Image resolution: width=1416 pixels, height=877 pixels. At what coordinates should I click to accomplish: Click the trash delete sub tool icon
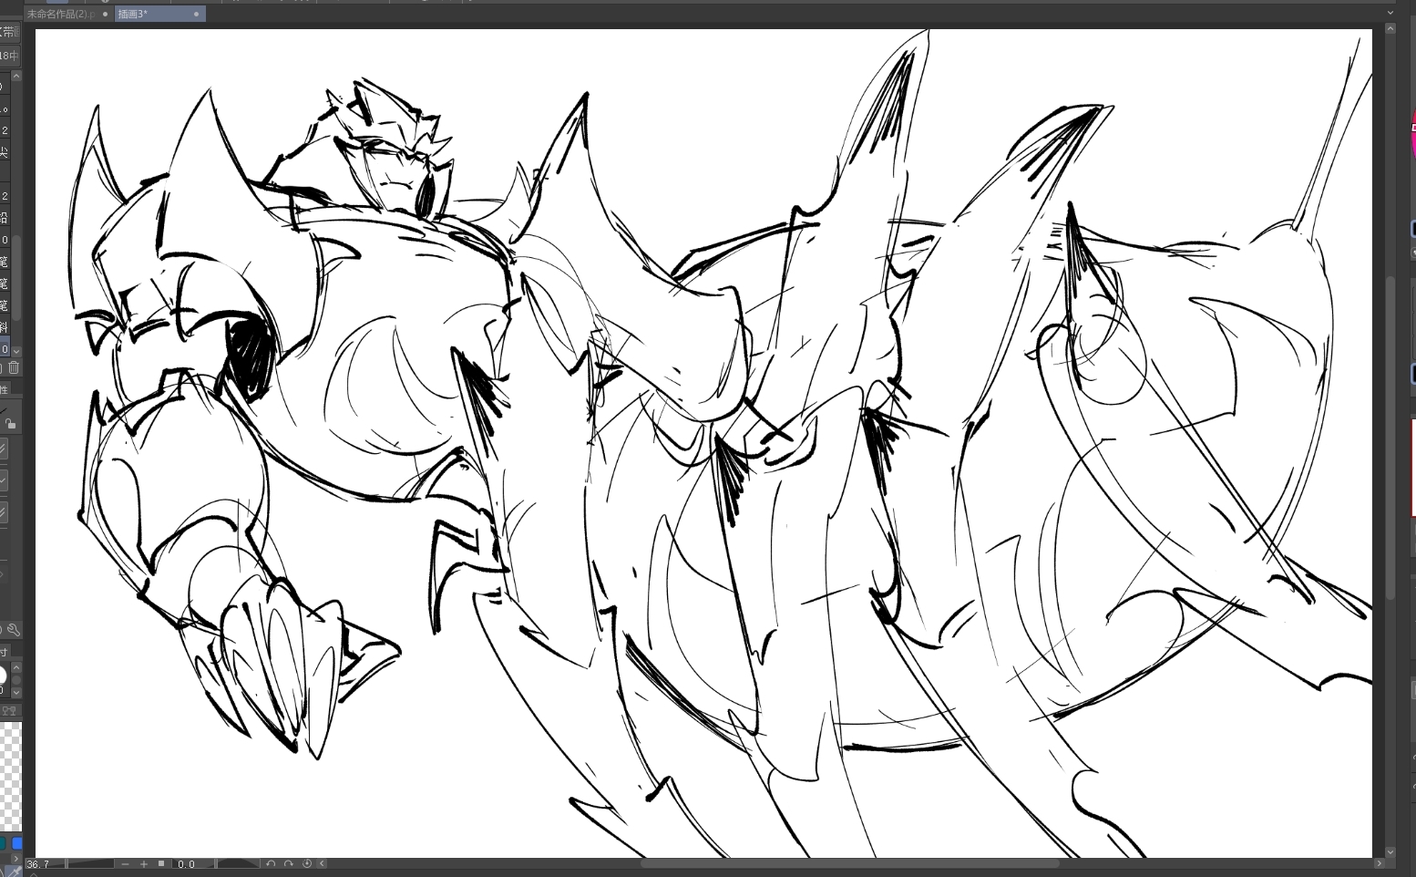tap(14, 367)
